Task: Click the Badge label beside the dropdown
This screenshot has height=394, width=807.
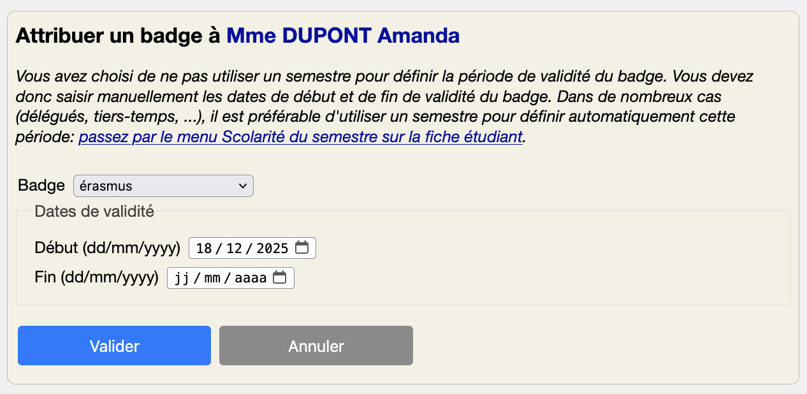Action: 41,186
